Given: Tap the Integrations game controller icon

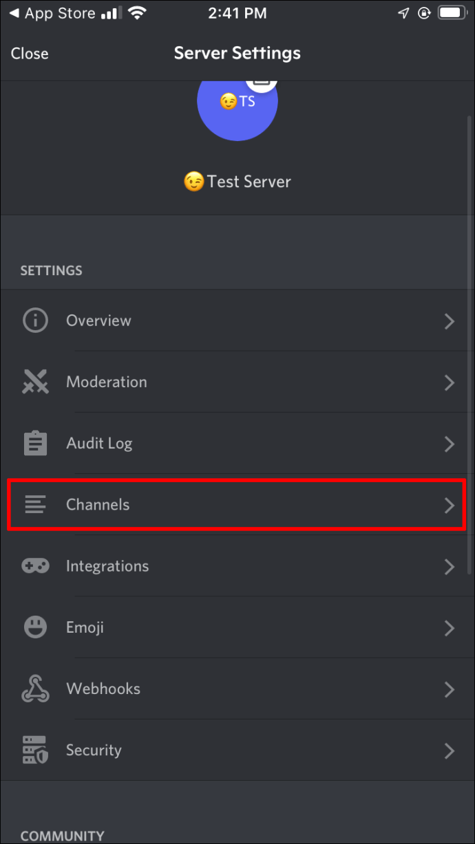Looking at the screenshot, I should pos(35,566).
